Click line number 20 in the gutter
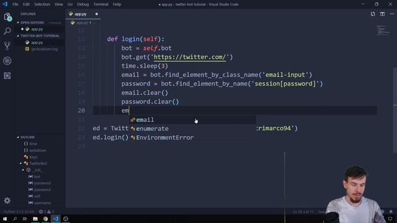Image resolution: width=397 pixels, height=223 pixels. coord(81,111)
